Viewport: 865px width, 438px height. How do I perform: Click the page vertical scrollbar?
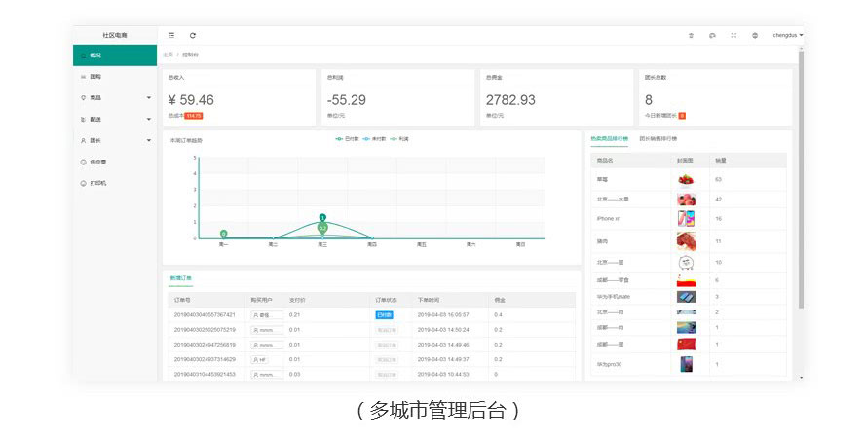[x=801, y=179]
